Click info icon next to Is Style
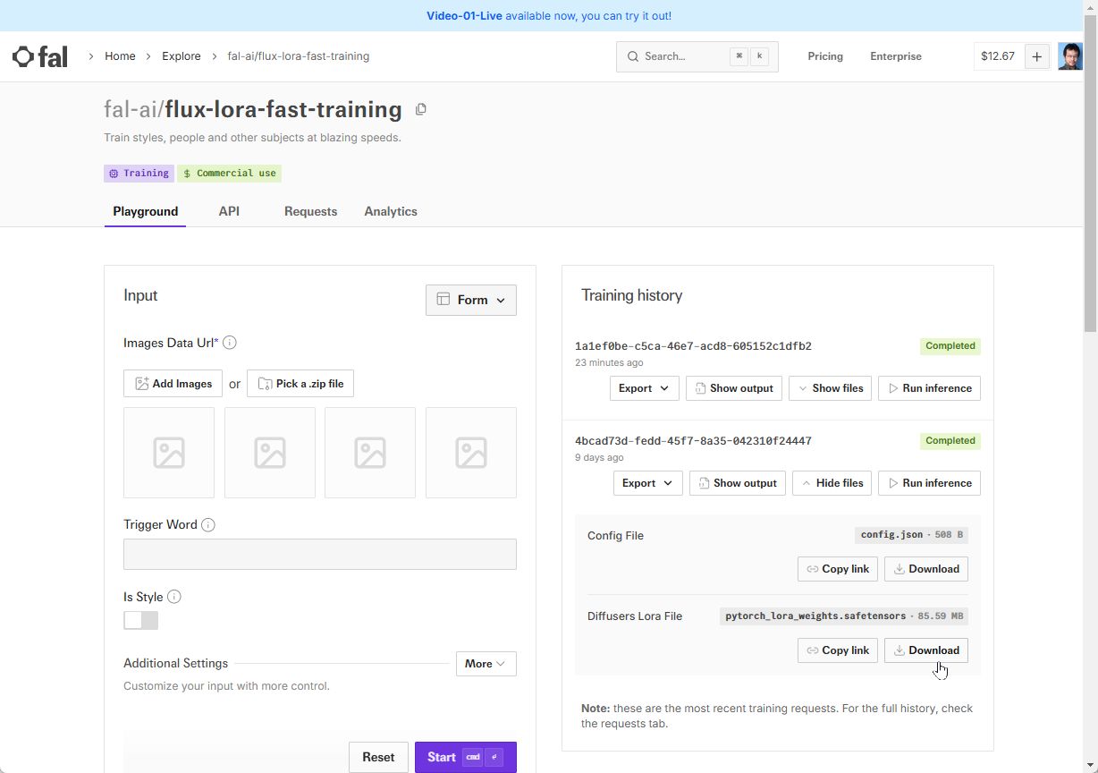The width and height of the screenshot is (1098, 773). click(x=174, y=597)
